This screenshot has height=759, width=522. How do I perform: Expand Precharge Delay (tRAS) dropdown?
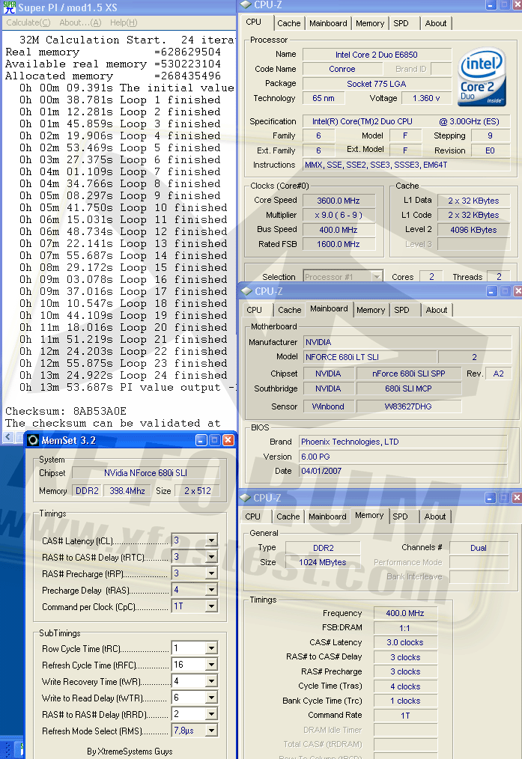pyautogui.click(x=212, y=590)
